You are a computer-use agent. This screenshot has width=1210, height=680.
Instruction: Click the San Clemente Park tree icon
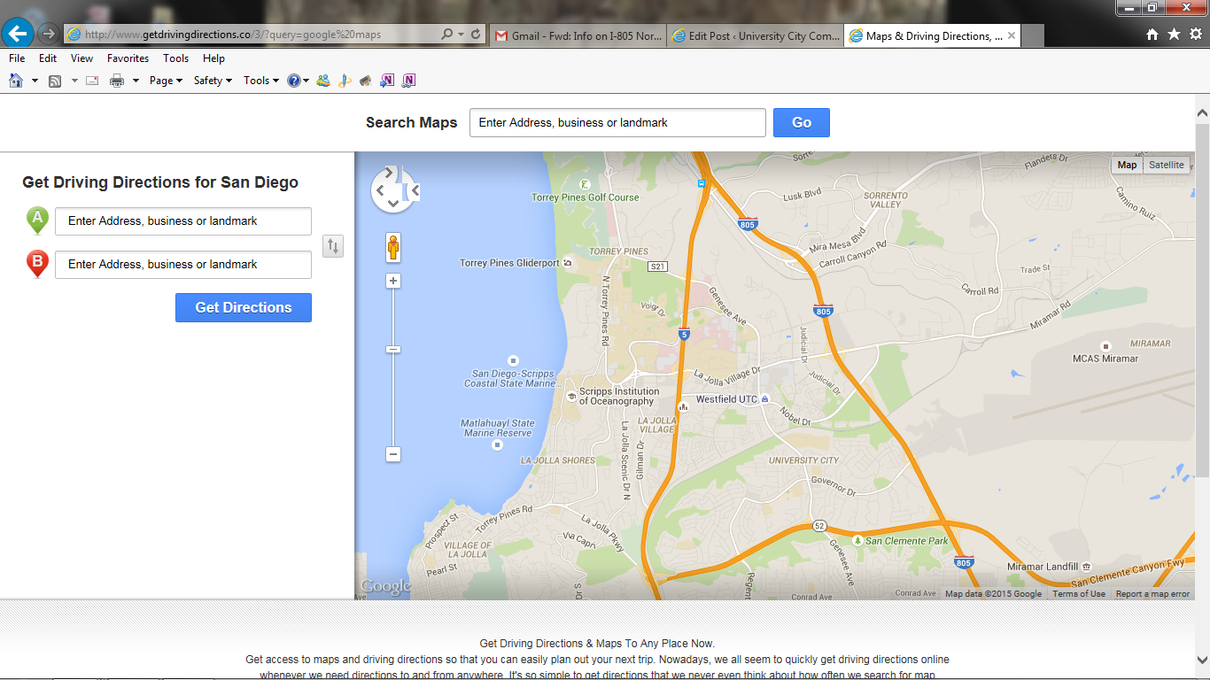point(857,540)
